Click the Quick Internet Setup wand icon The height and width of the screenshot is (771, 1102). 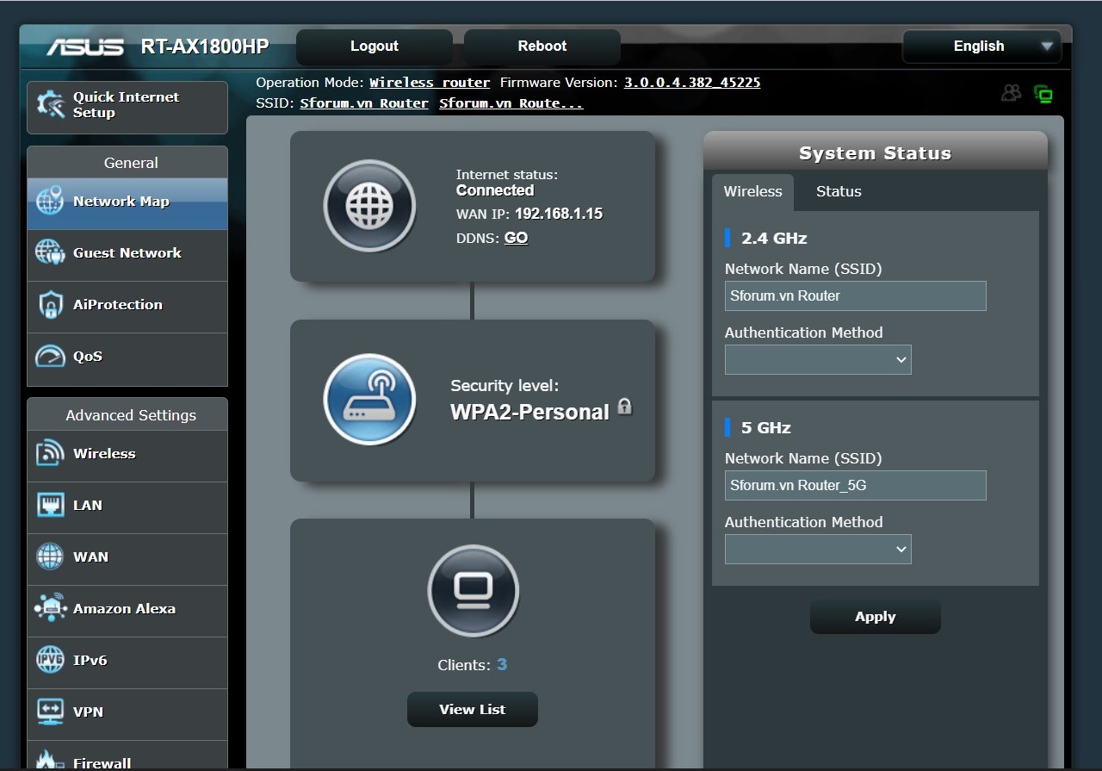point(50,105)
